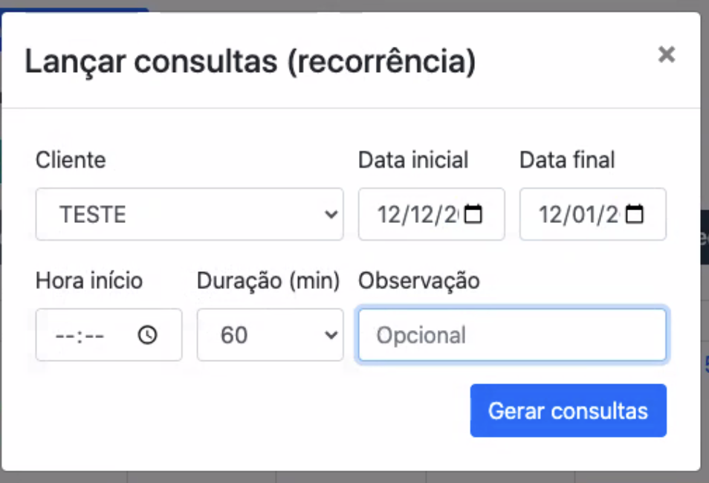Viewport: 709px width, 483px height.
Task: Select the hour segment of Hora início
Action: tap(63, 336)
